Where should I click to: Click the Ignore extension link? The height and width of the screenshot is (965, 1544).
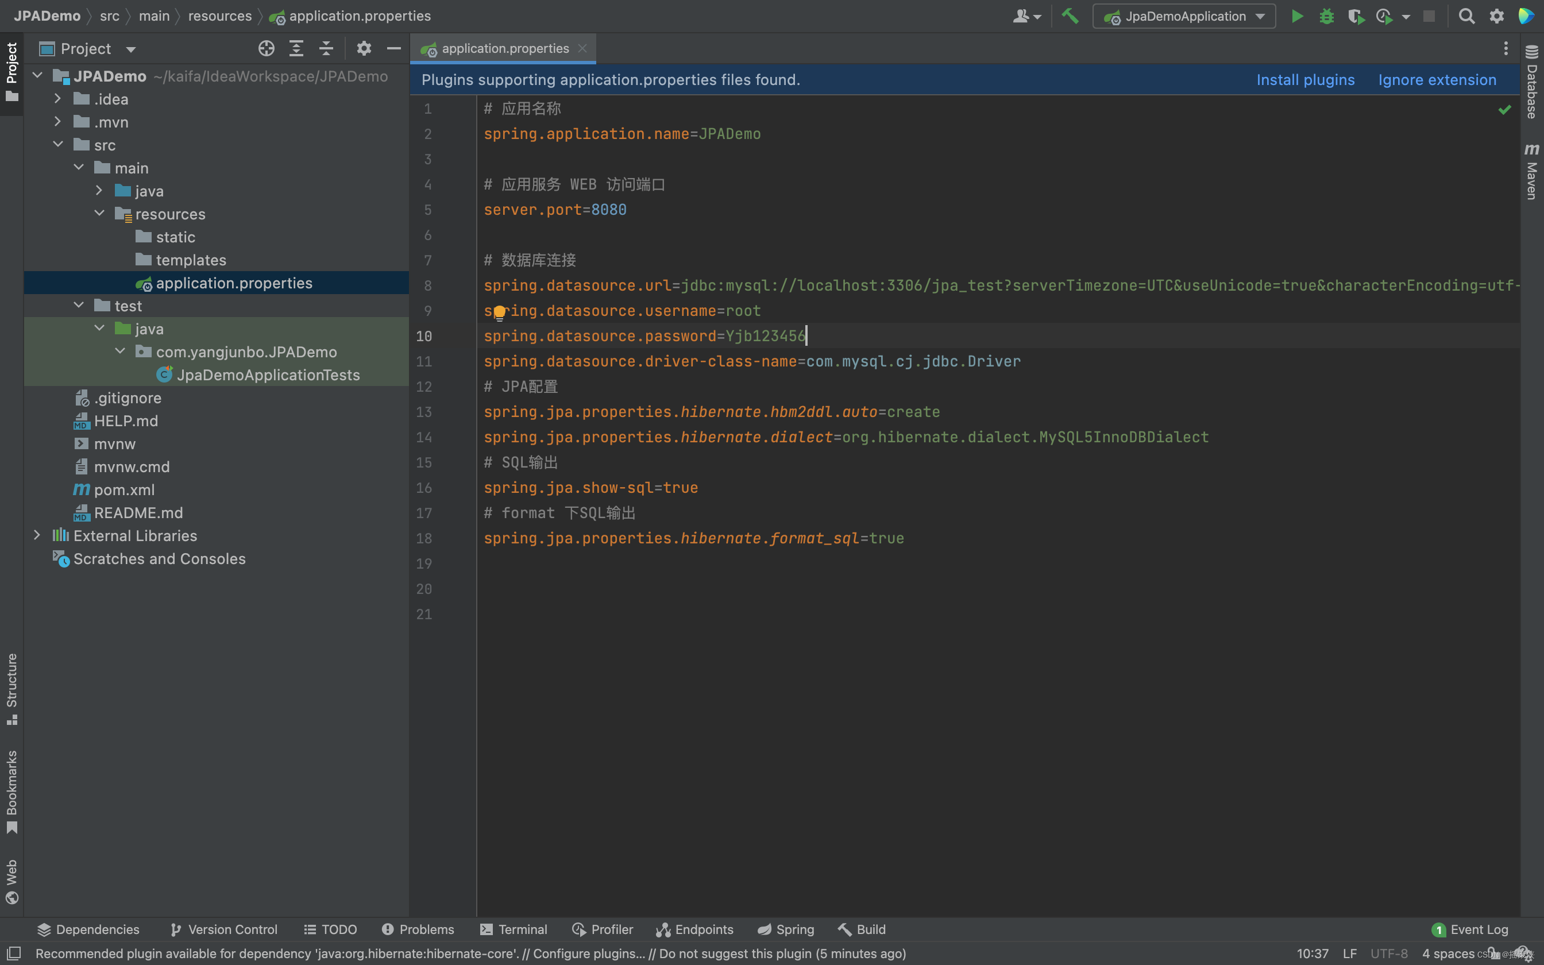pyautogui.click(x=1437, y=80)
